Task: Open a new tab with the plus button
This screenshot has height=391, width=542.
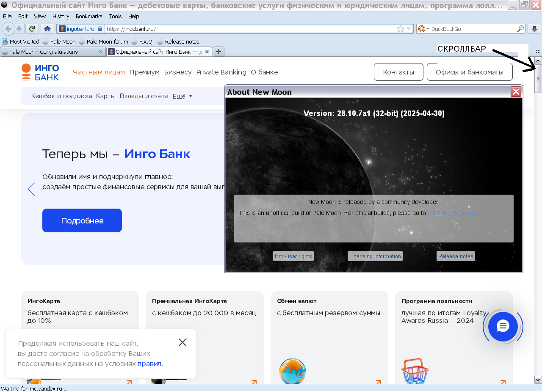Action: click(x=218, y=52)
